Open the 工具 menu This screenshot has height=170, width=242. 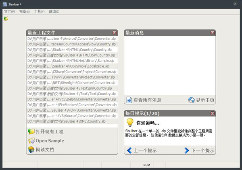pyautogui.click(x=39, y=12)
